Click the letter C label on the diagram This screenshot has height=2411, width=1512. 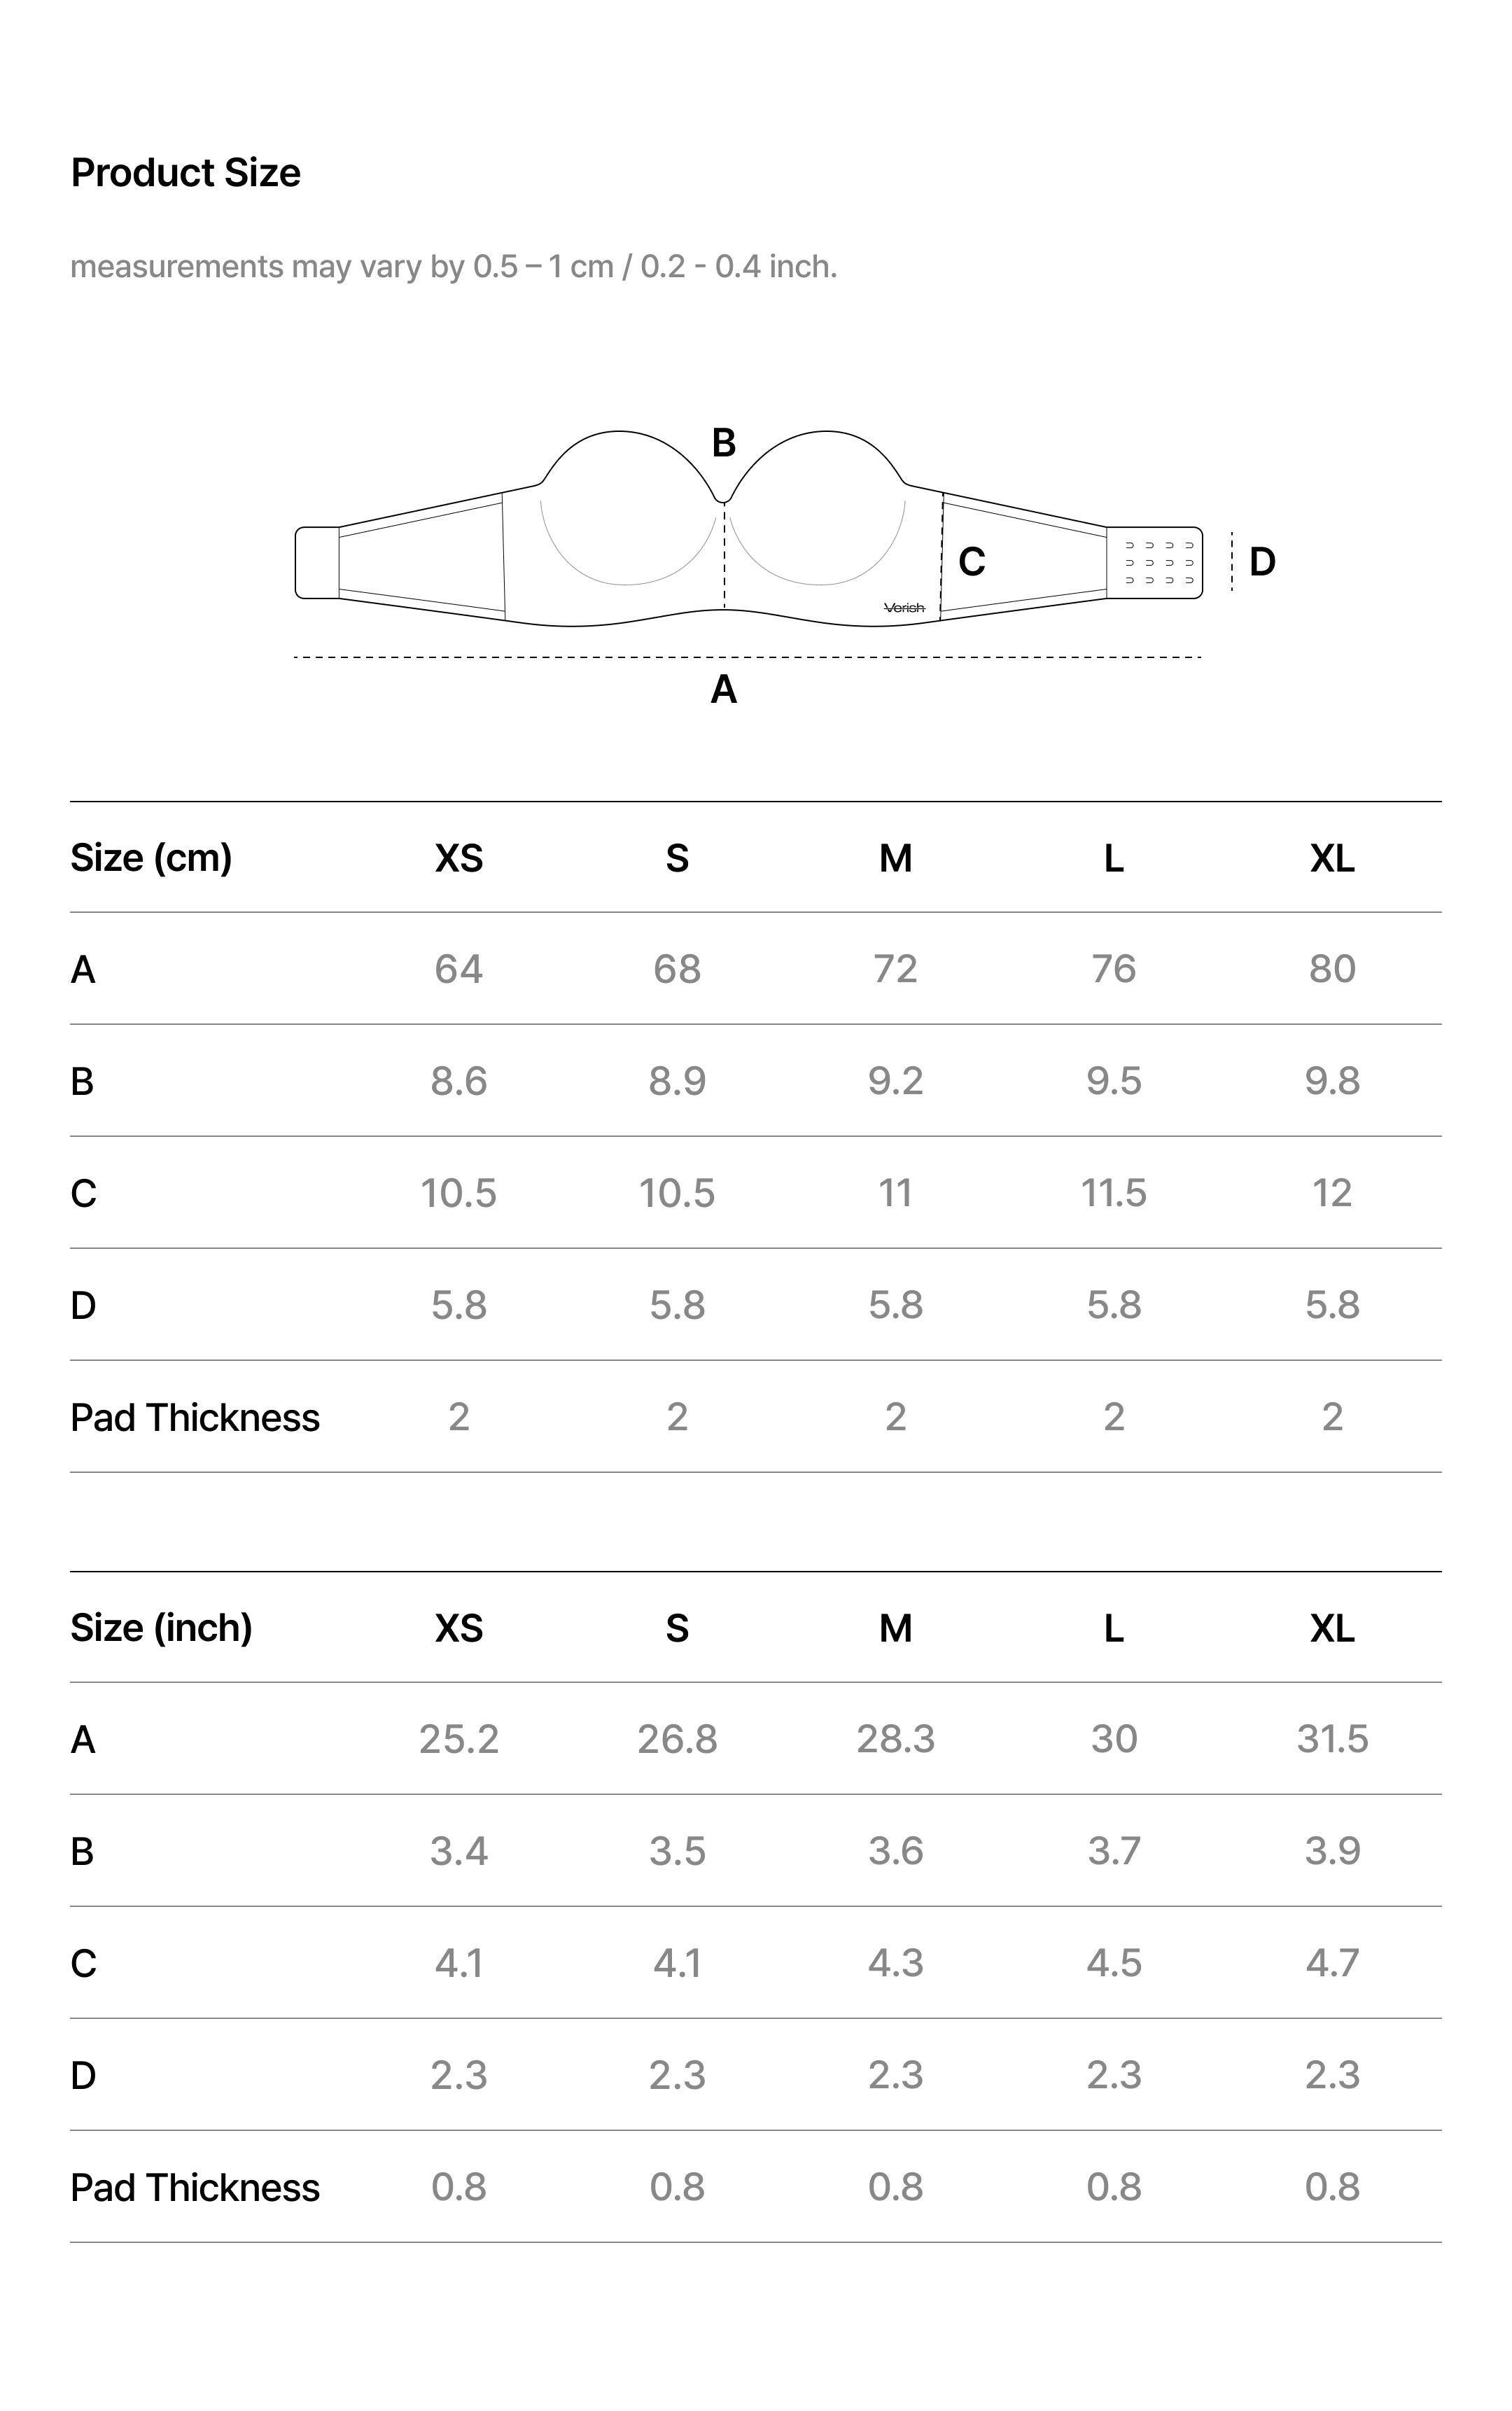point(971,562)
